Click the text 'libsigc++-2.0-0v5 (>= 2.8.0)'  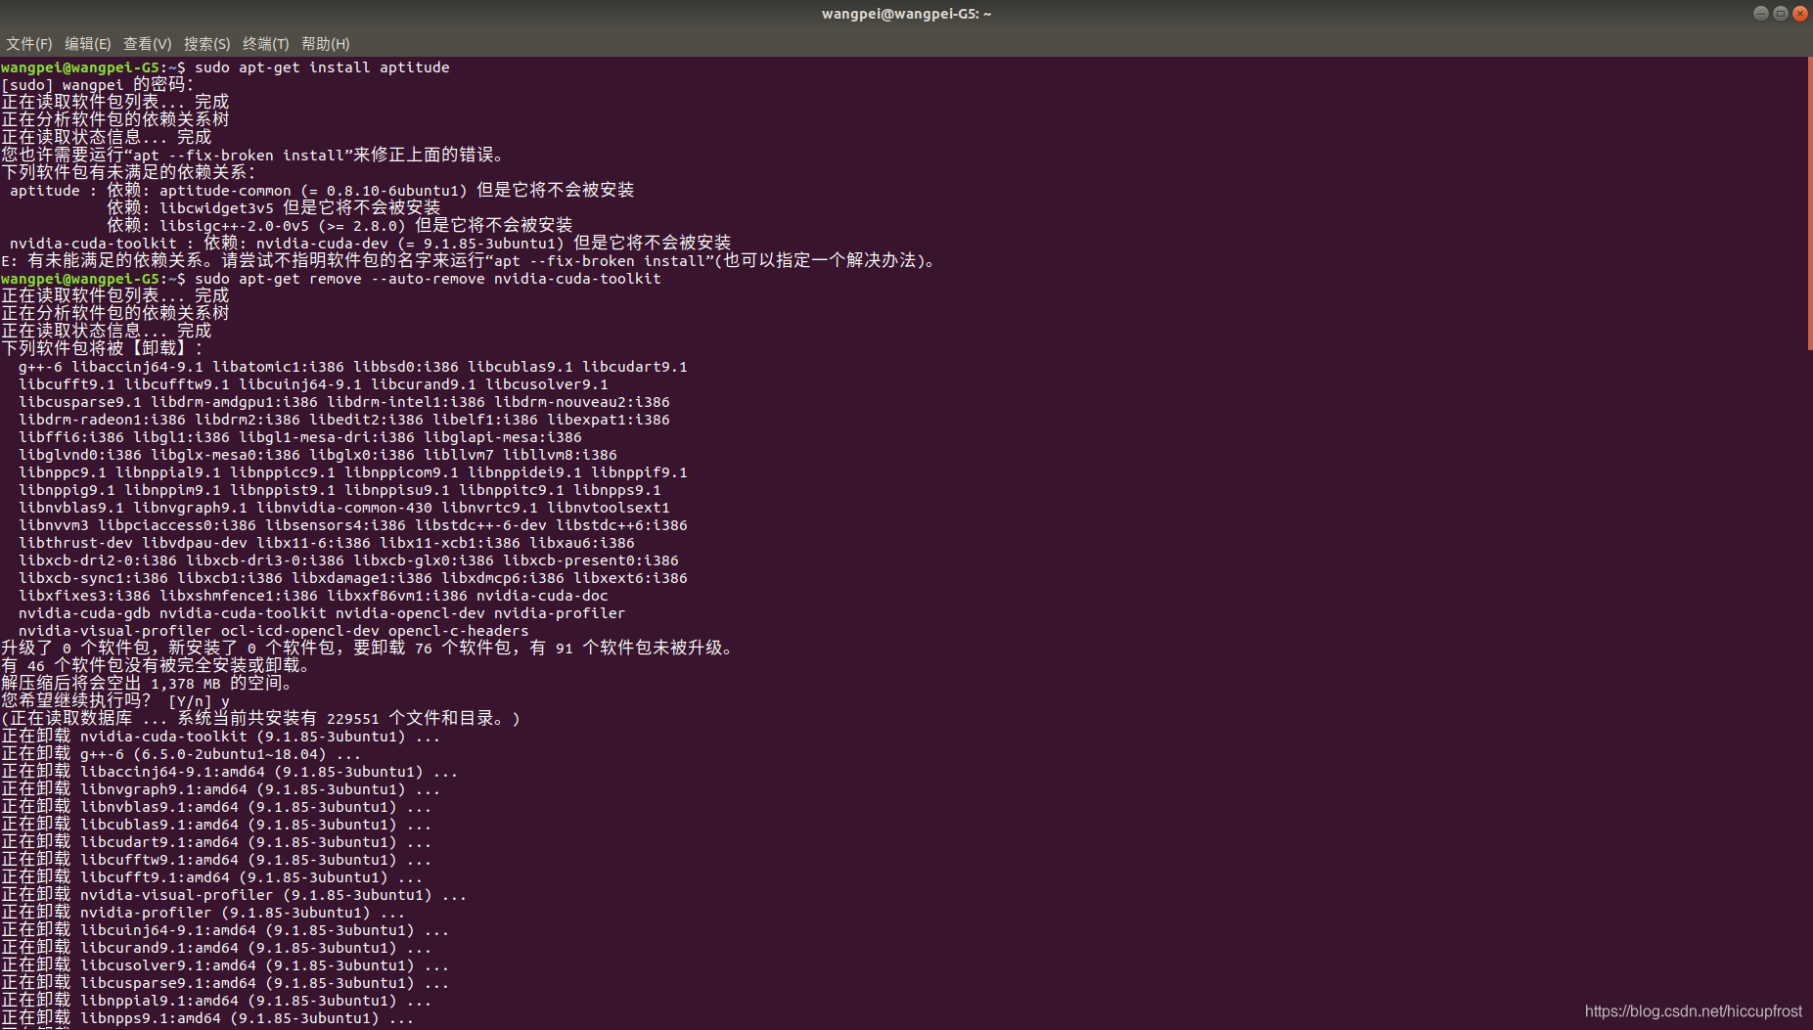pyautogui.click(x=283, y=226)
